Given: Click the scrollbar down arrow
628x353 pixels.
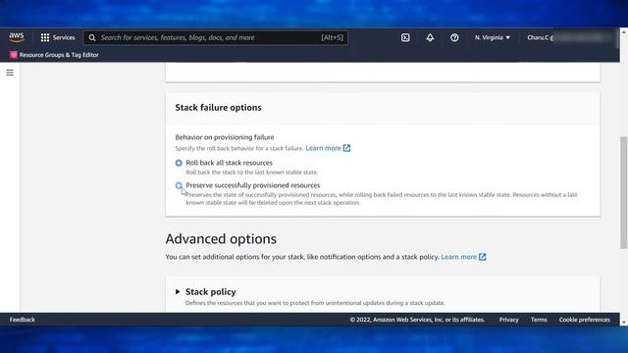Looking at the screenshot, I should [x=624, y=322].
